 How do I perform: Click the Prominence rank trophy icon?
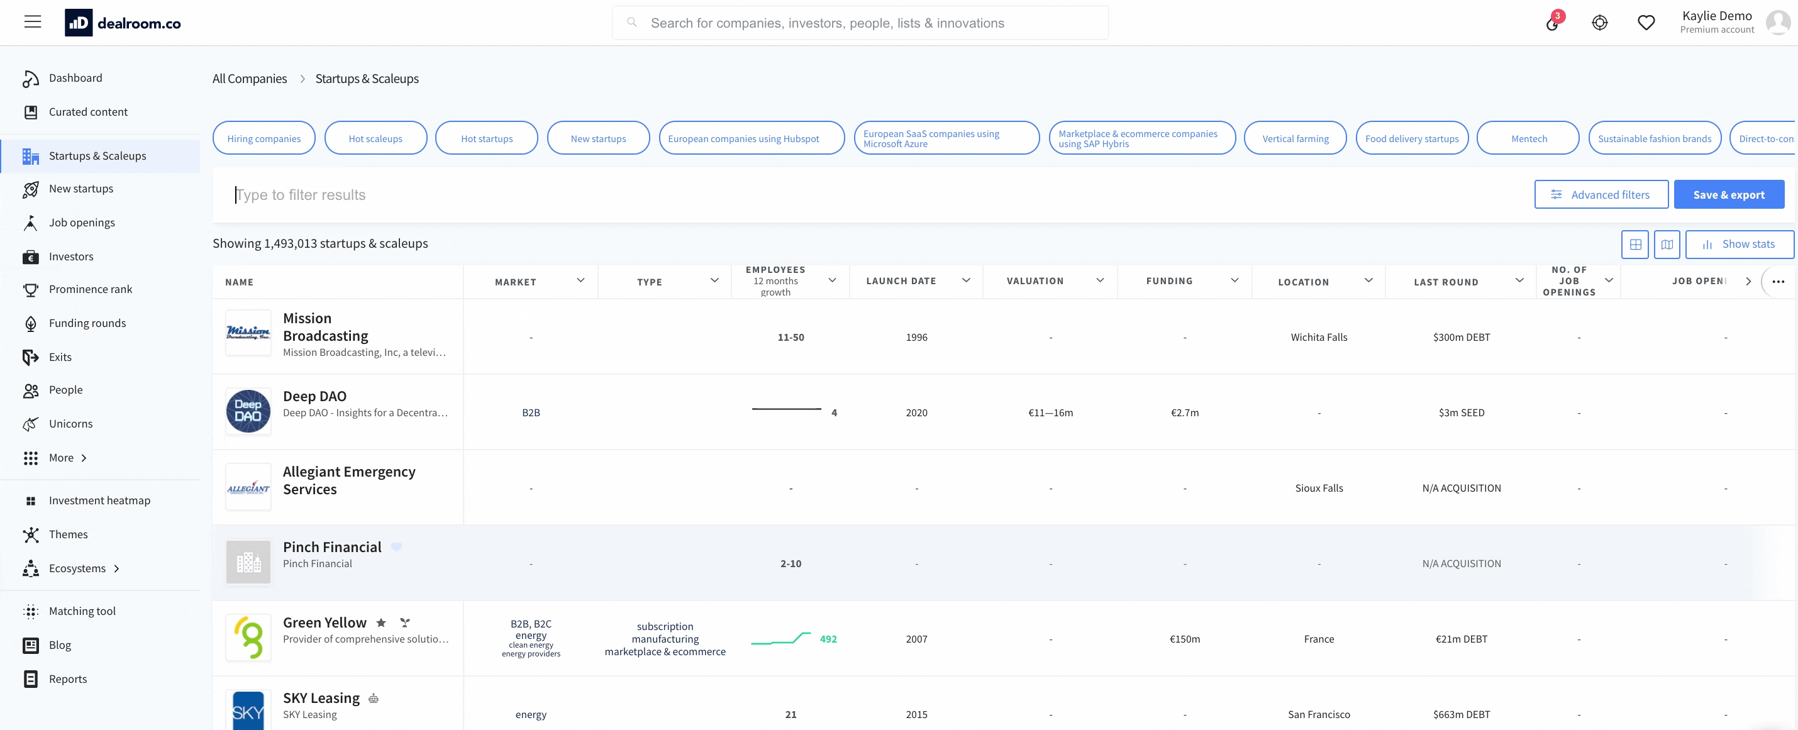pos(31,290)
